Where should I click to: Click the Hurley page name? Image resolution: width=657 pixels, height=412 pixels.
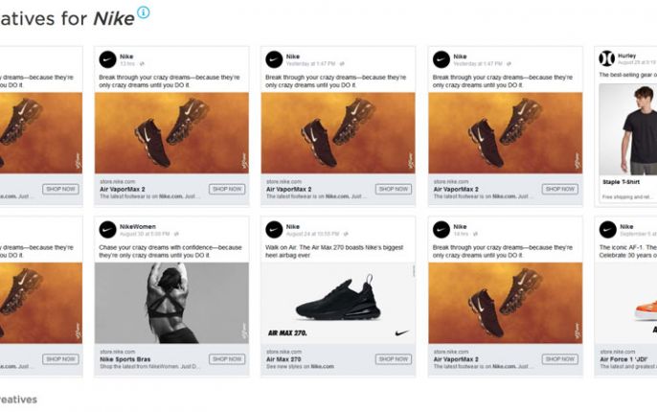click(x=627, y=56)
